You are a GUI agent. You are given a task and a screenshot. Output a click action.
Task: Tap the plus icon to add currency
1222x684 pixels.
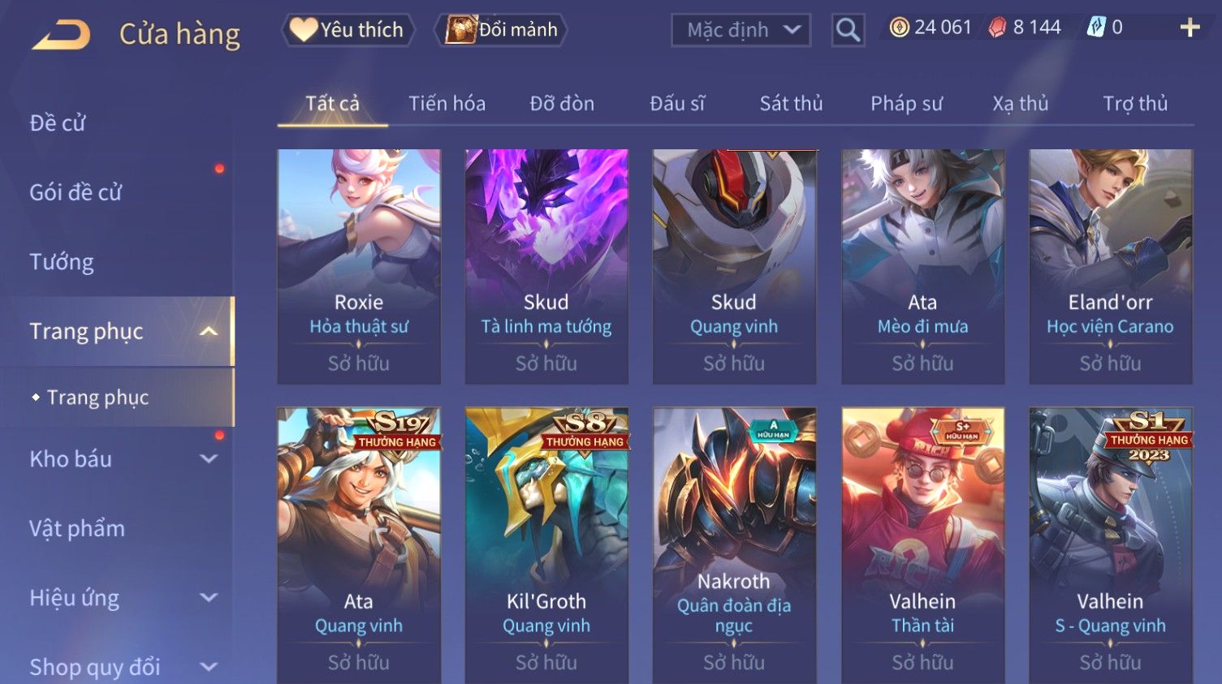click(x=1190, y=28)
